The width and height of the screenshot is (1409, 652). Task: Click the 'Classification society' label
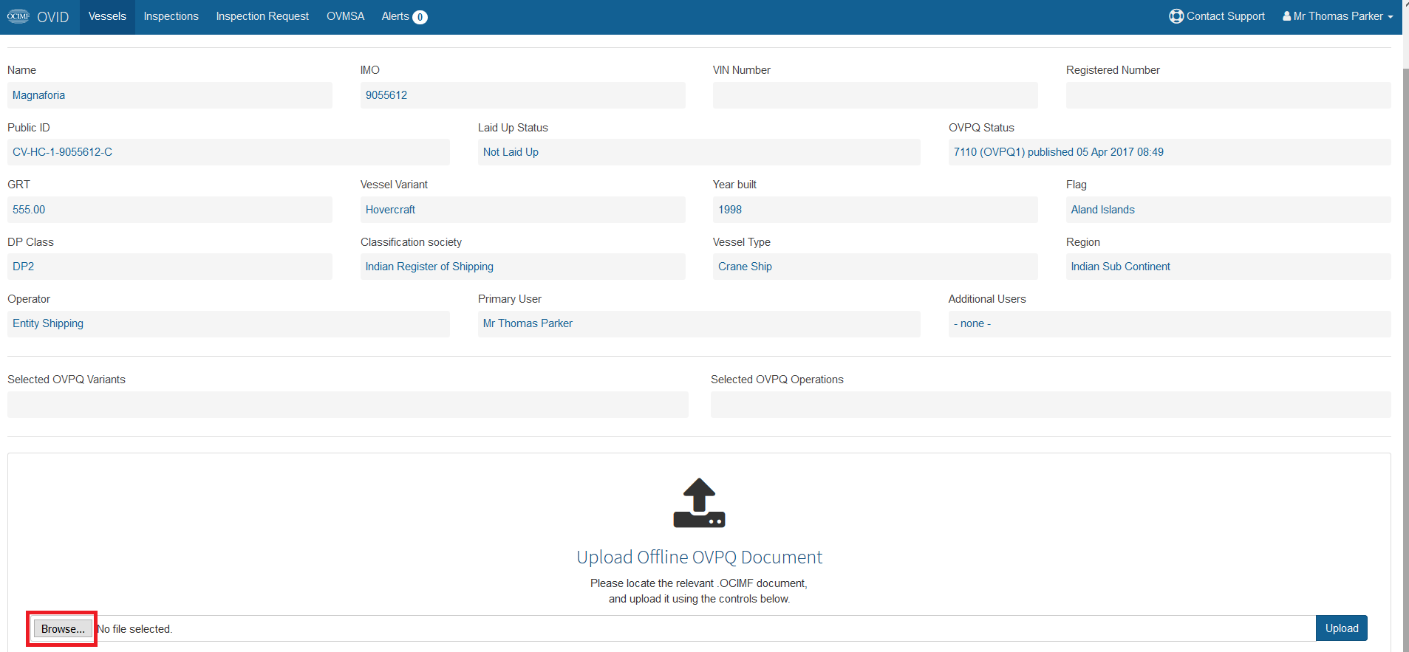[411, 242]
